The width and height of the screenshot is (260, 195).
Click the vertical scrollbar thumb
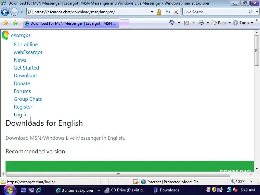coord(256,50)
